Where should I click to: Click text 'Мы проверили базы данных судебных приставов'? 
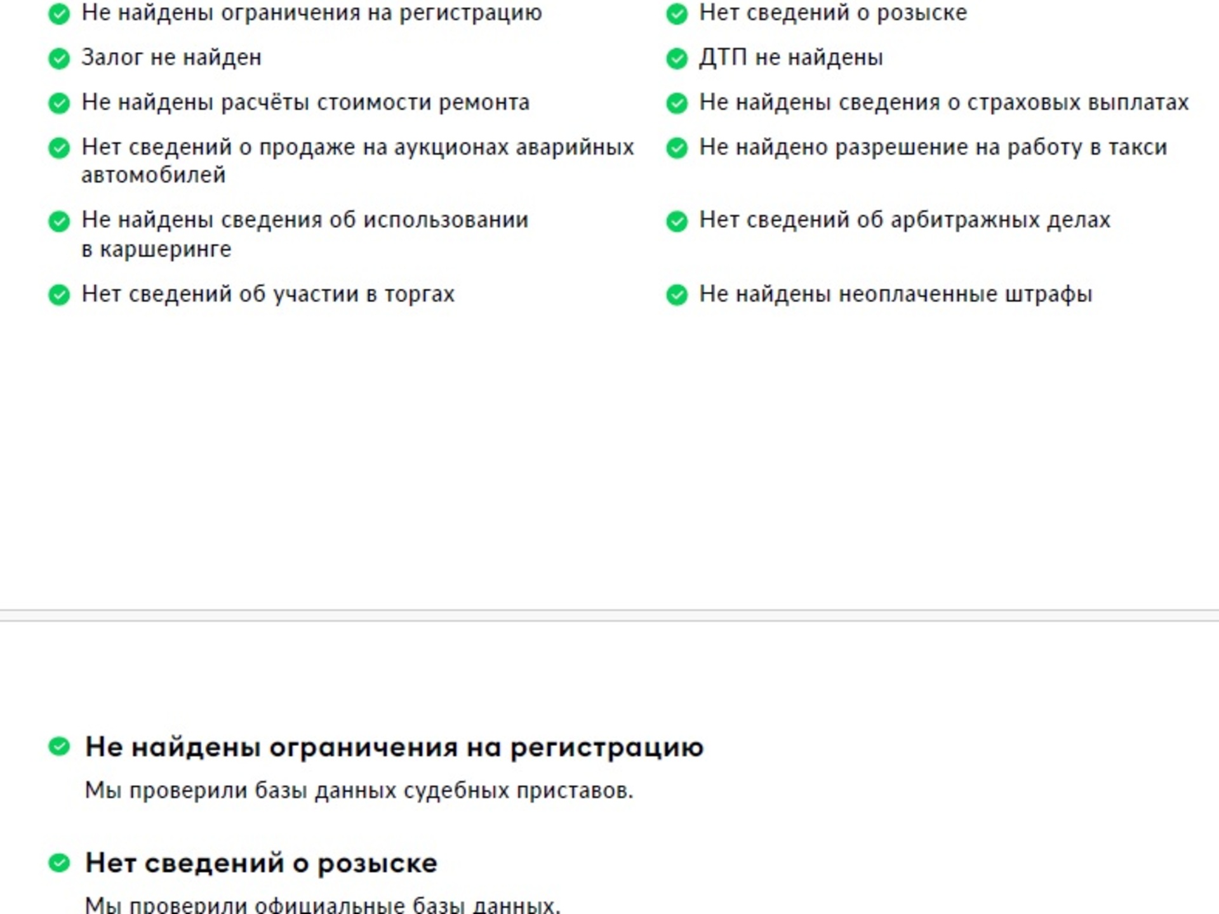click(359, 791)
